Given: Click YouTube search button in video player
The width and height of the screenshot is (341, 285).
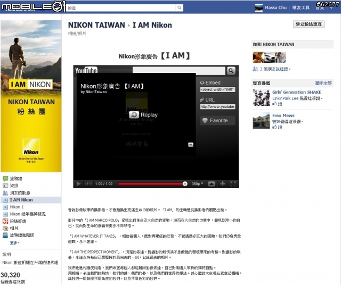Looking at the screenshot, I should pyautogui.click(x=231, y=71).
